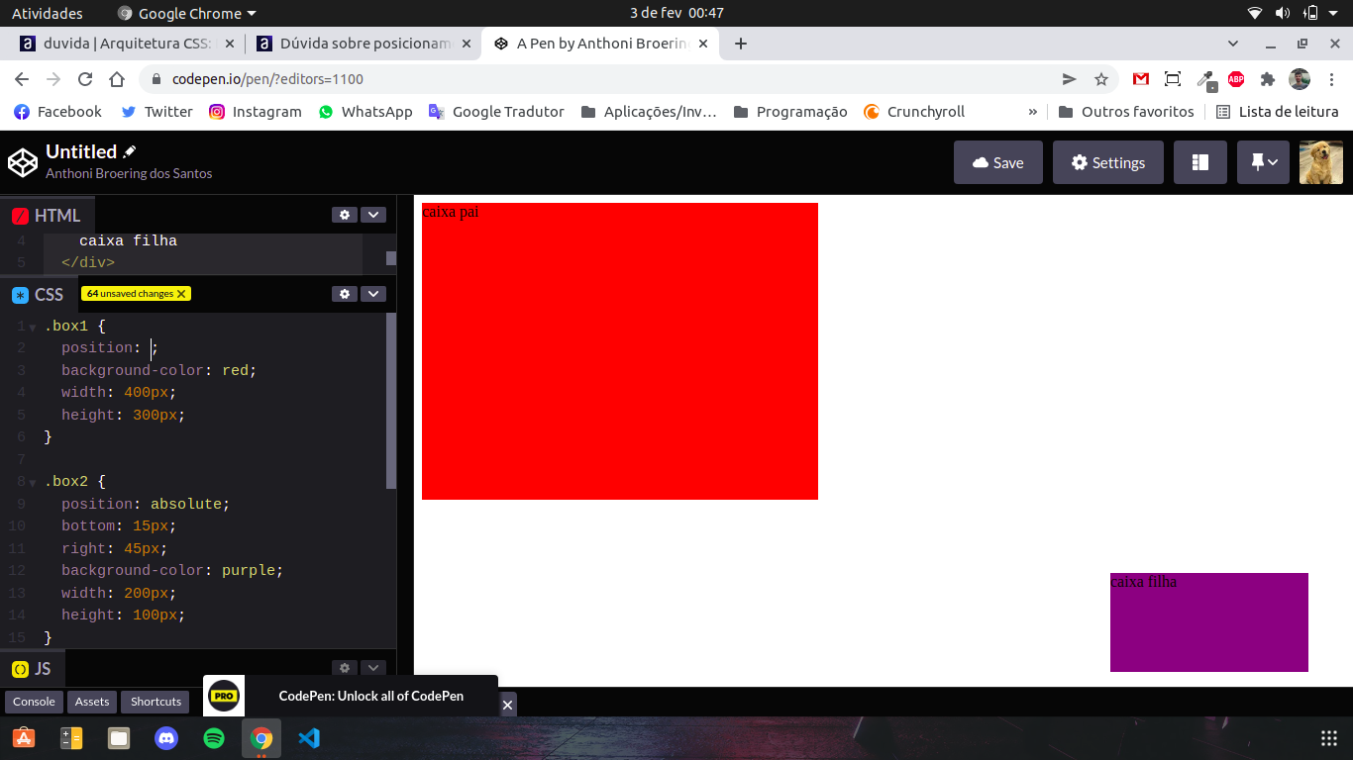Open the Adblock Plus extension
This screenshot has height=760, width=1353.
click(1236, 79)
